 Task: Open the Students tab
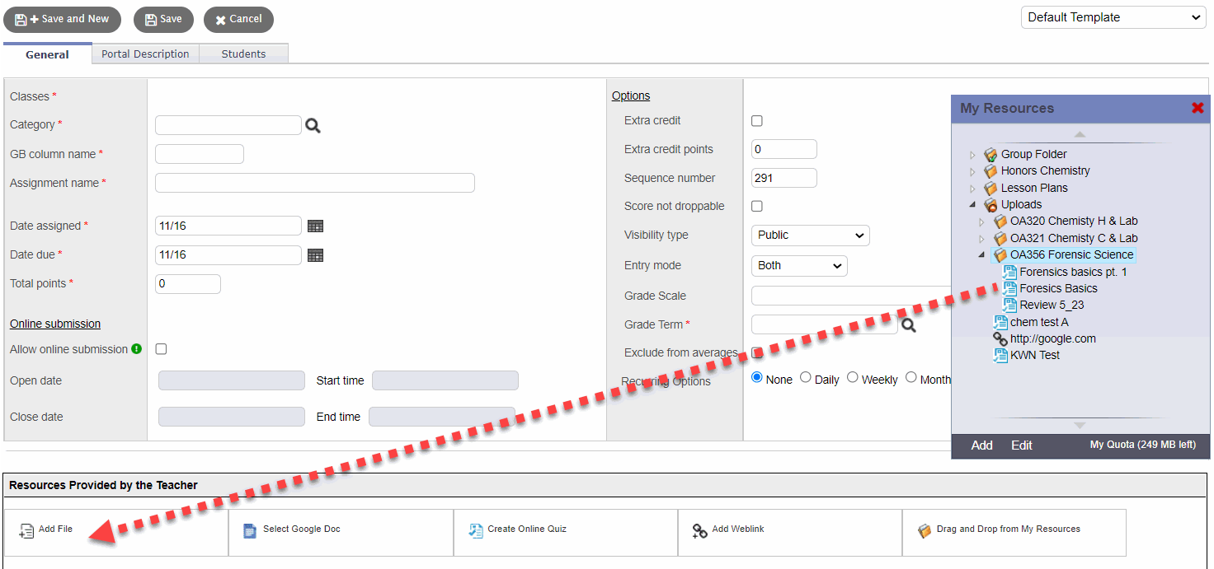click(243, 54)
